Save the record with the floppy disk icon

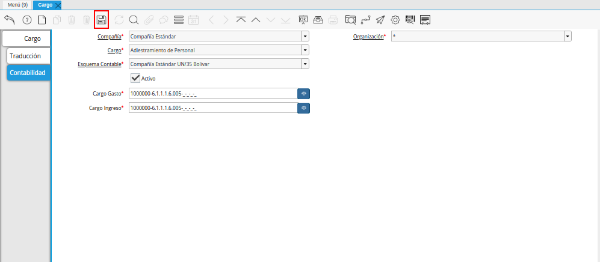click(x=101, y=20)
